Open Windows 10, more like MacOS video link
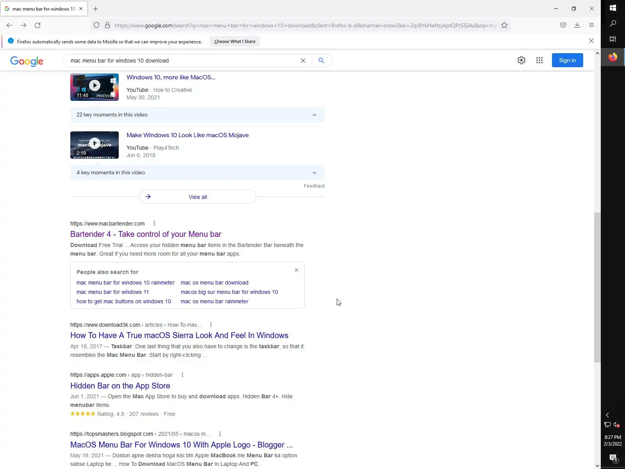This screenshot has height=469, width=625. (x=171, y=77)
